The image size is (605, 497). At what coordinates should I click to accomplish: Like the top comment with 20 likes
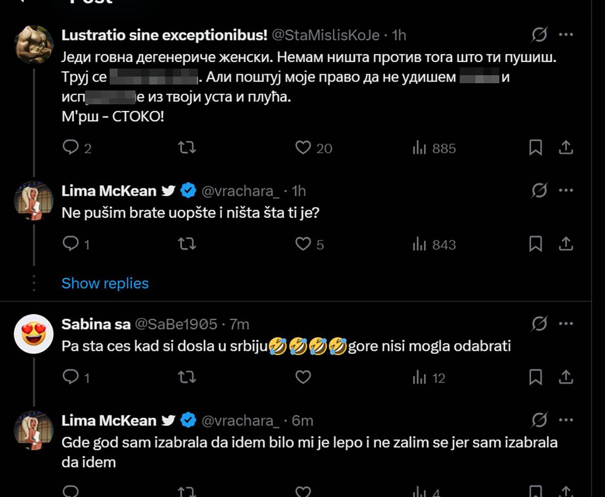click(302, 148)
